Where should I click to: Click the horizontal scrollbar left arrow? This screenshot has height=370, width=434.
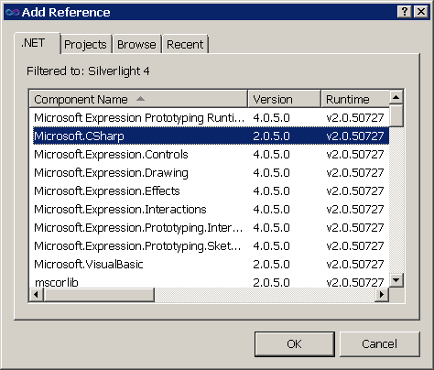pos(37,295)
